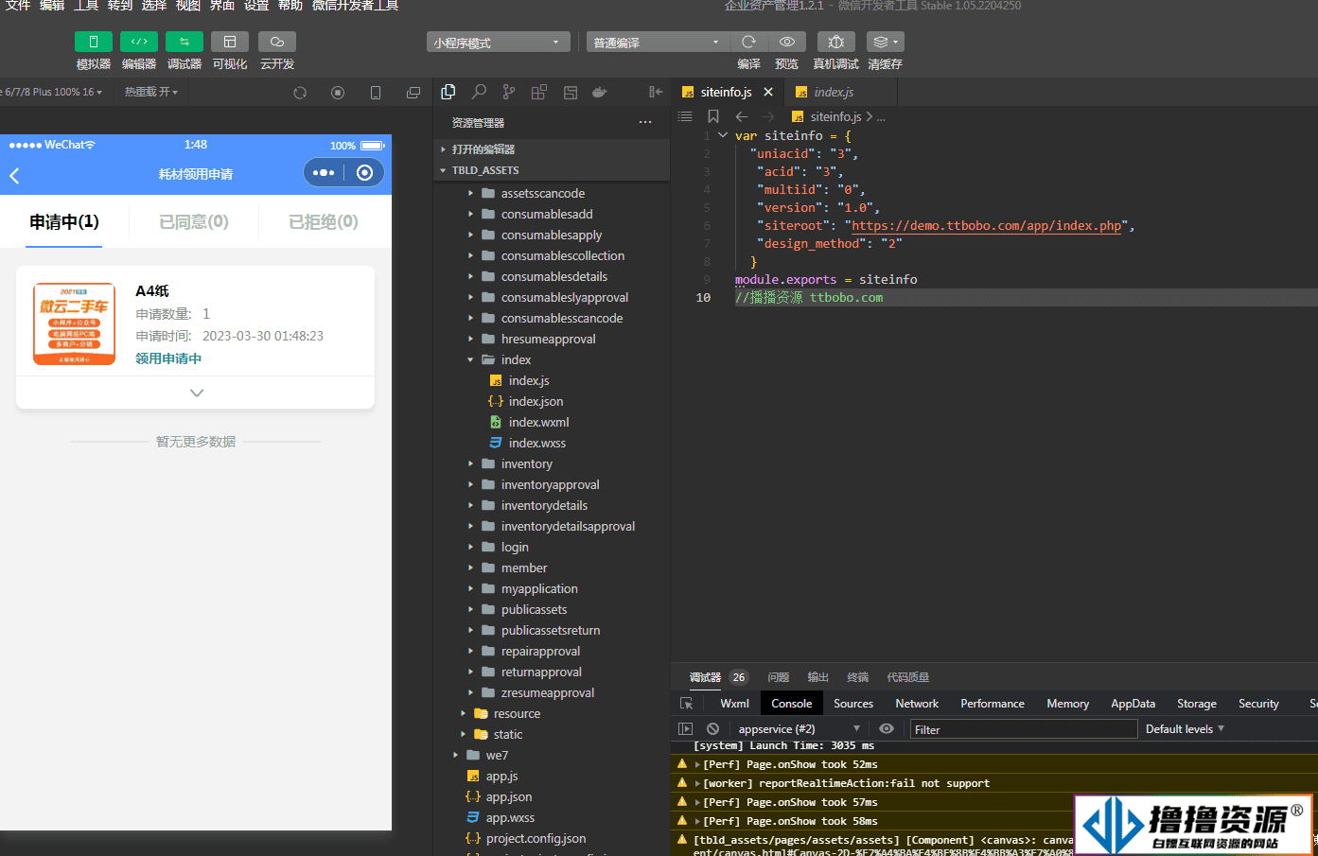The height and width of the screenshot is (856, 1318).
Task: Open the device model and zoom dropdown
Action: (52, 92)
